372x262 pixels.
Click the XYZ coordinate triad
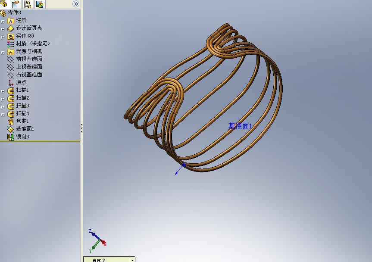pos(97,241)
